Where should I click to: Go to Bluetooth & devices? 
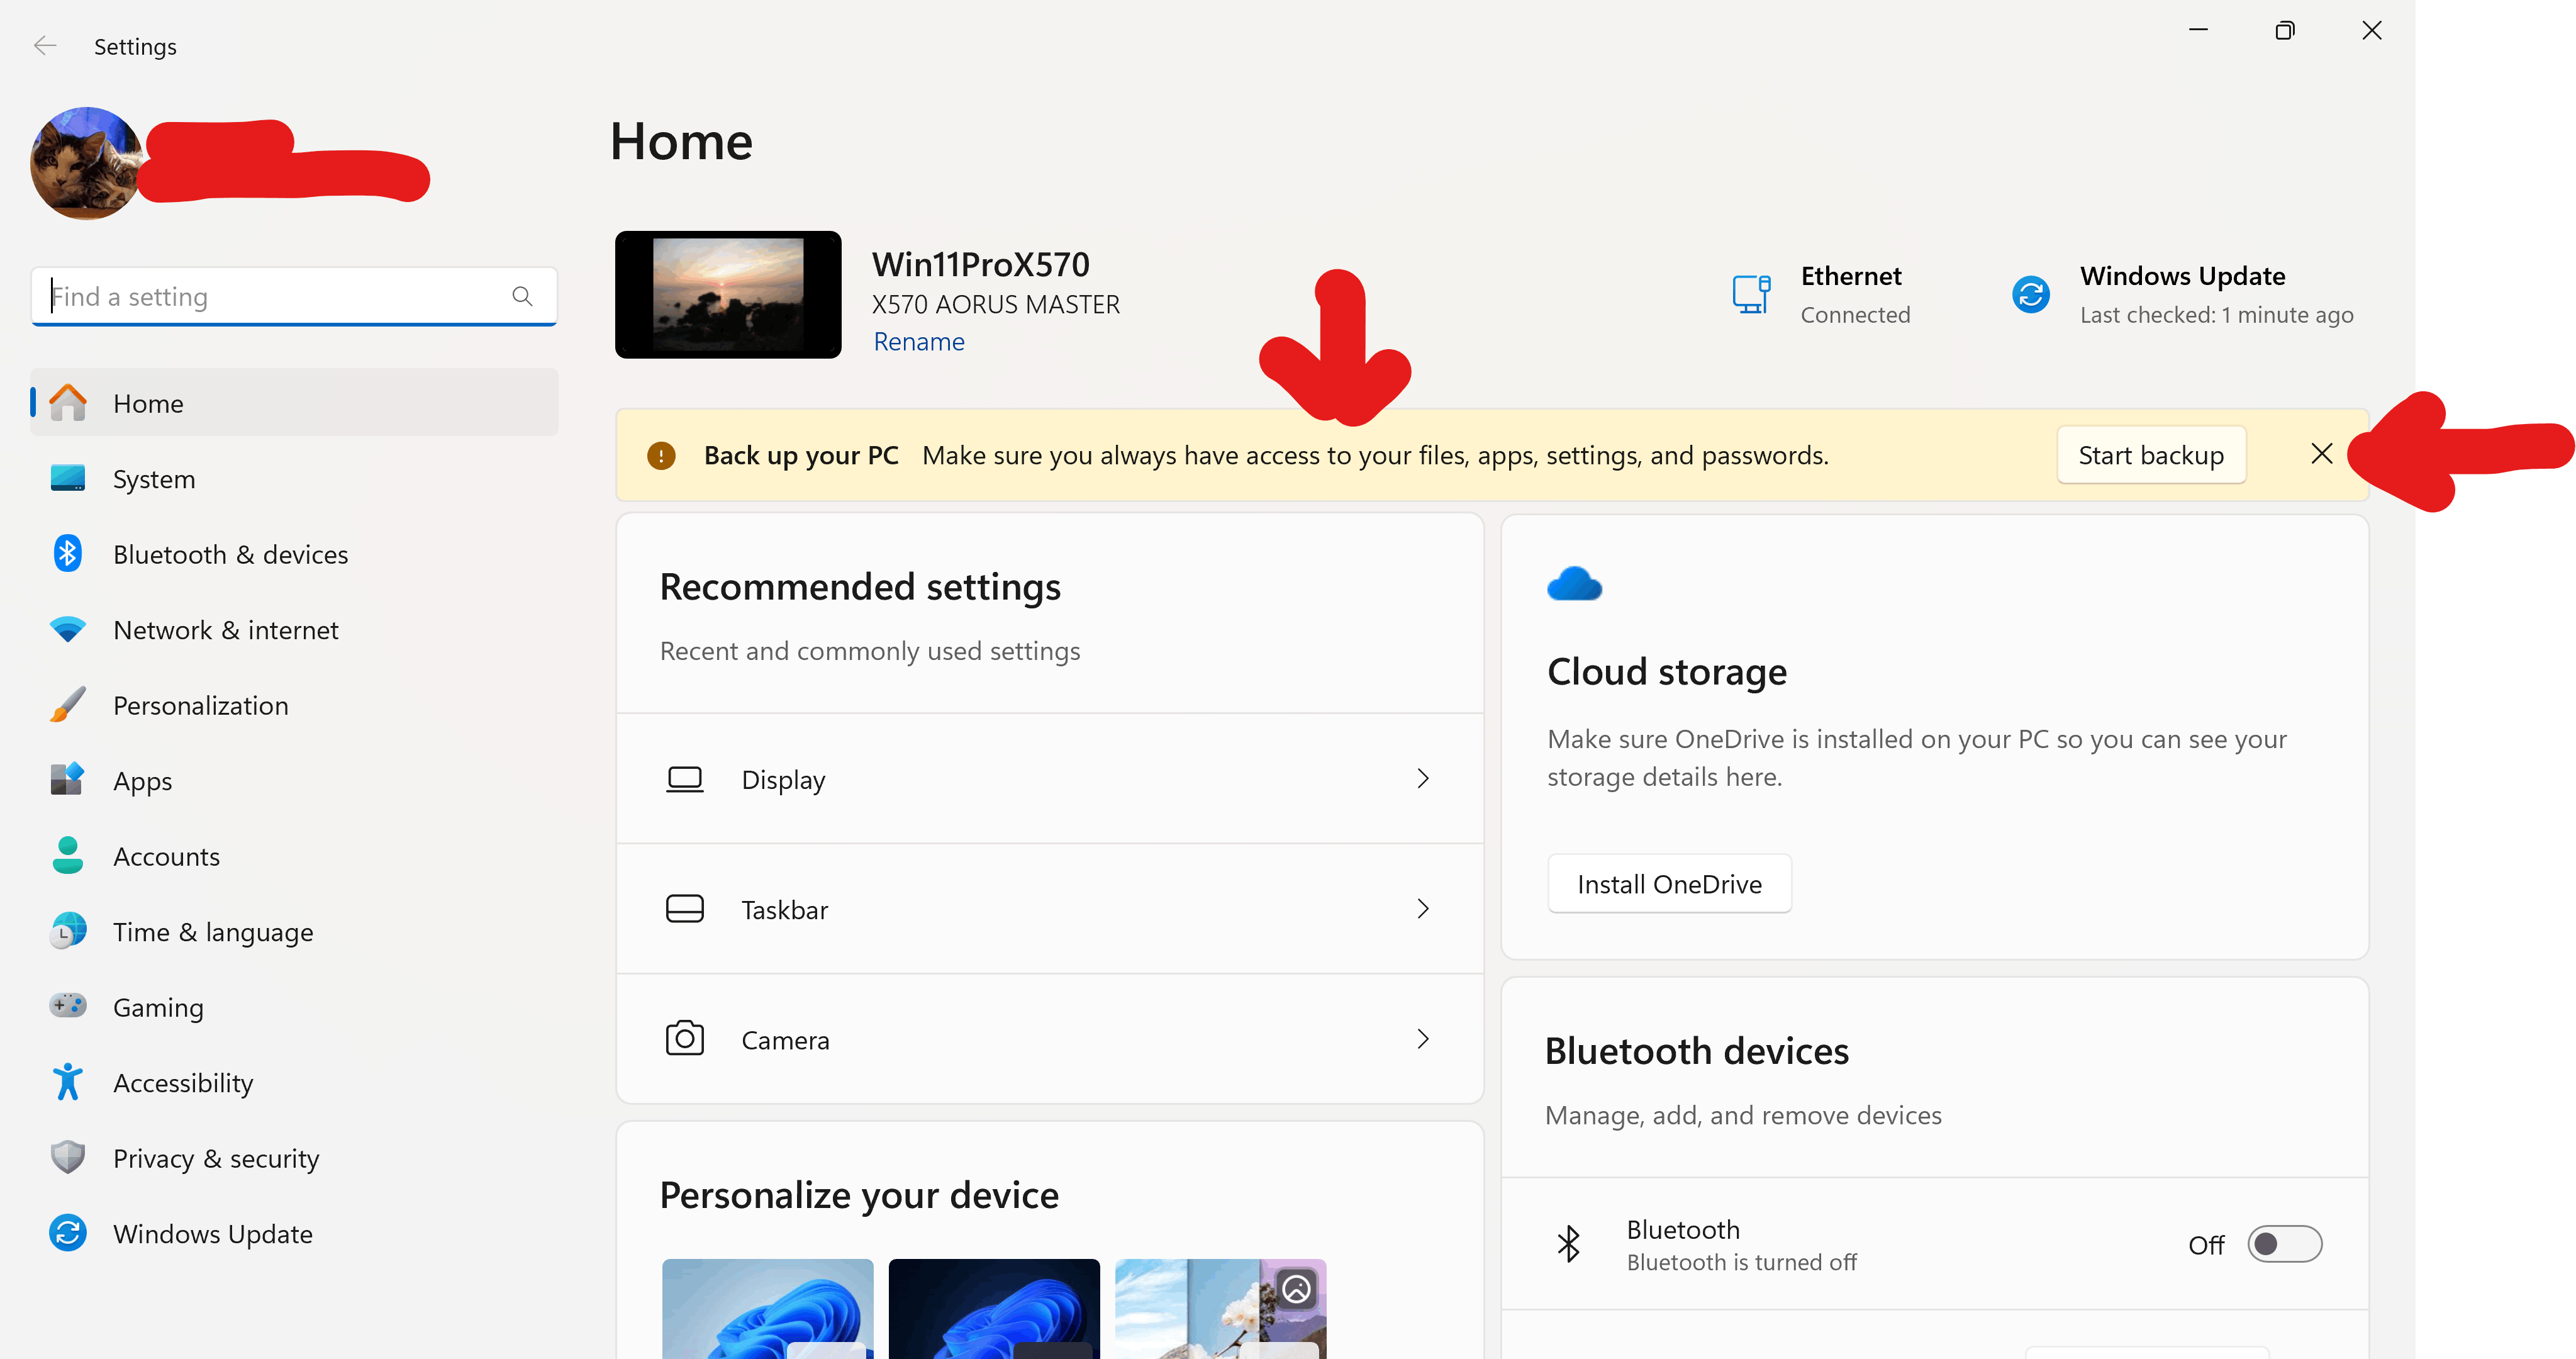point(294,554)
